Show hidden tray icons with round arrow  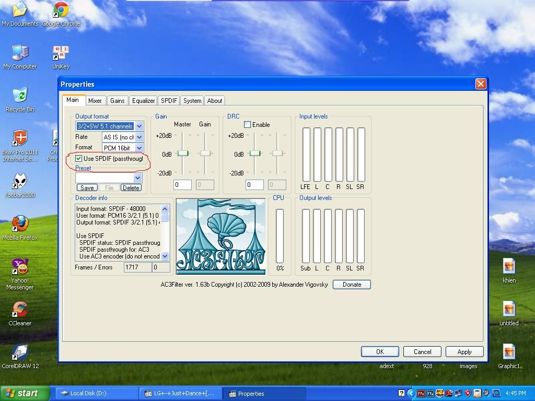pos(412,393)
